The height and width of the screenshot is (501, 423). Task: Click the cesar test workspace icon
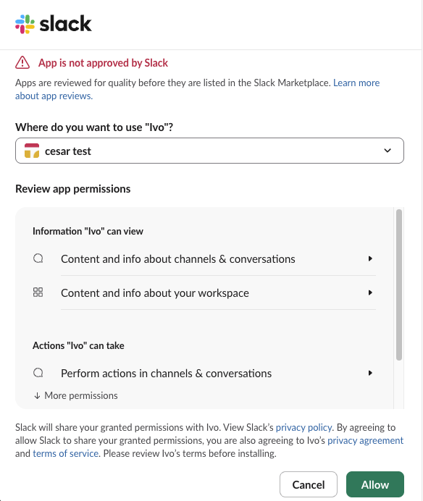point(32,151)
